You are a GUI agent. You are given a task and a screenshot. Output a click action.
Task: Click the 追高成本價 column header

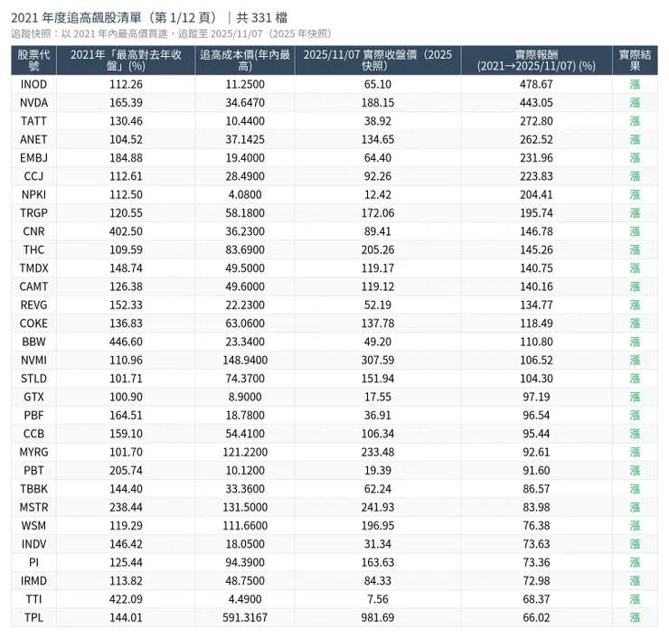coord(244,60)
